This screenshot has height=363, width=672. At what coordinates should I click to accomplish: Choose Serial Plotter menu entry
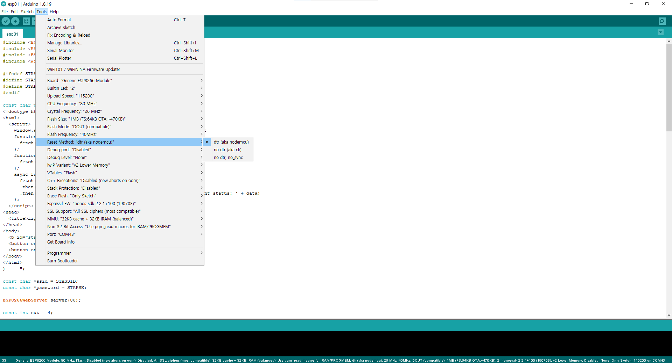[120, 58]
